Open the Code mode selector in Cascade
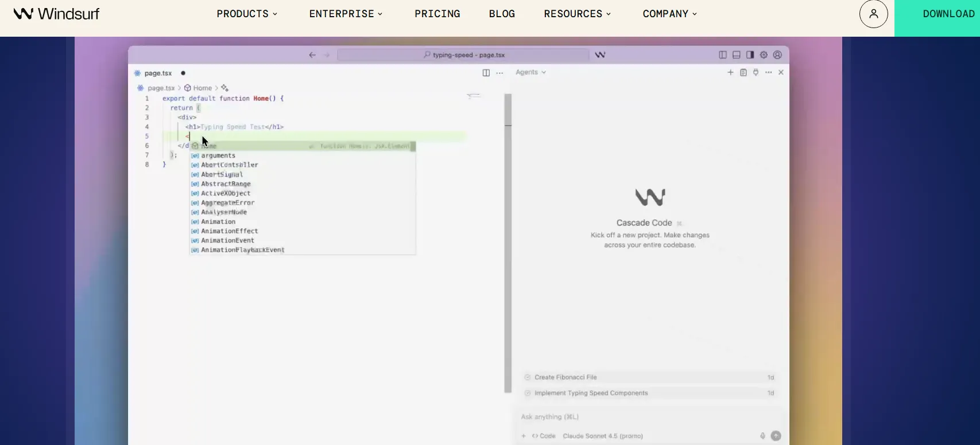Viewport: 980px width, 445px height. [x=544, y=436]
